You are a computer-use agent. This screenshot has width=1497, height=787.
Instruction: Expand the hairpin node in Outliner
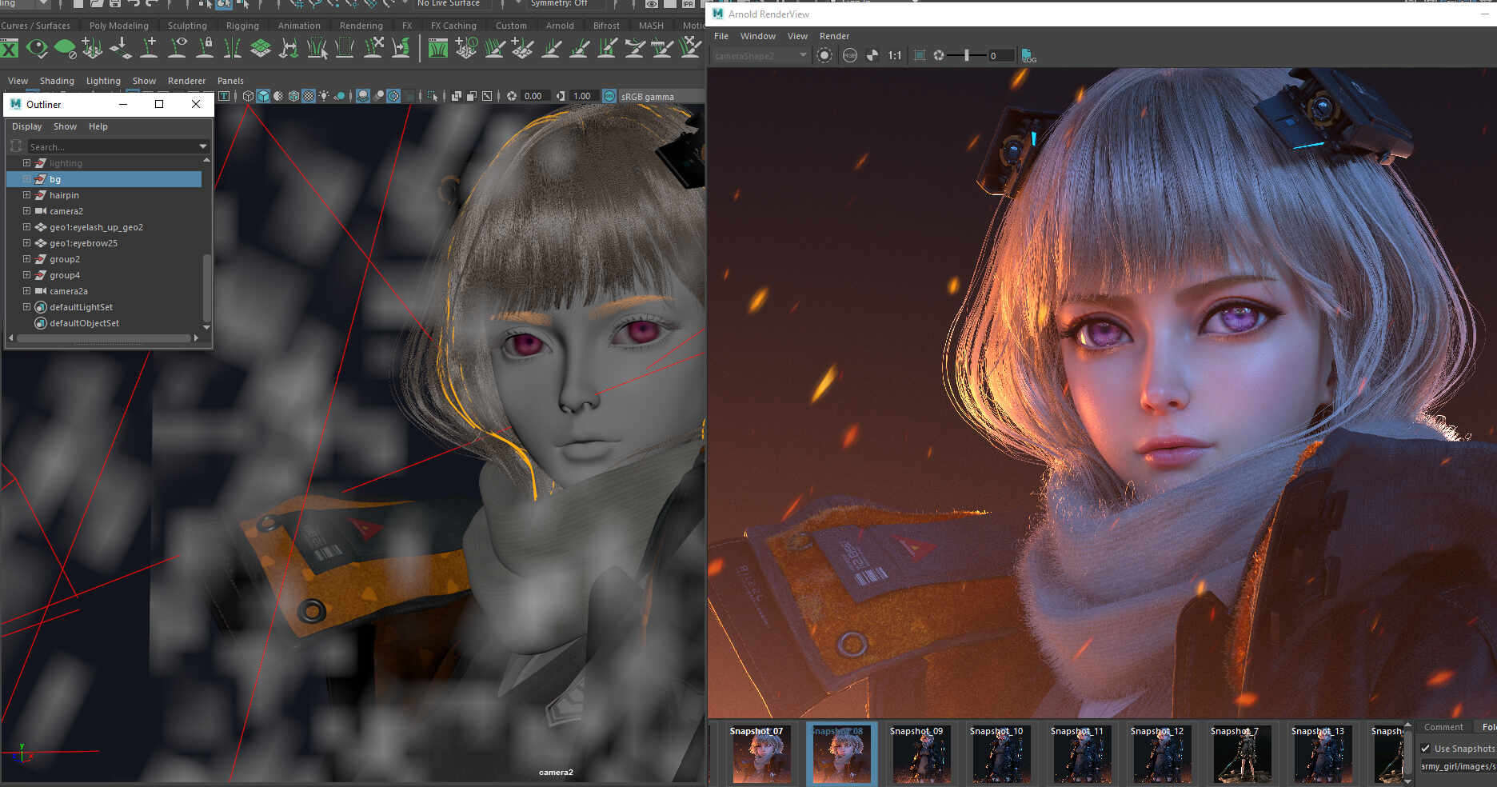click(26, 195)
